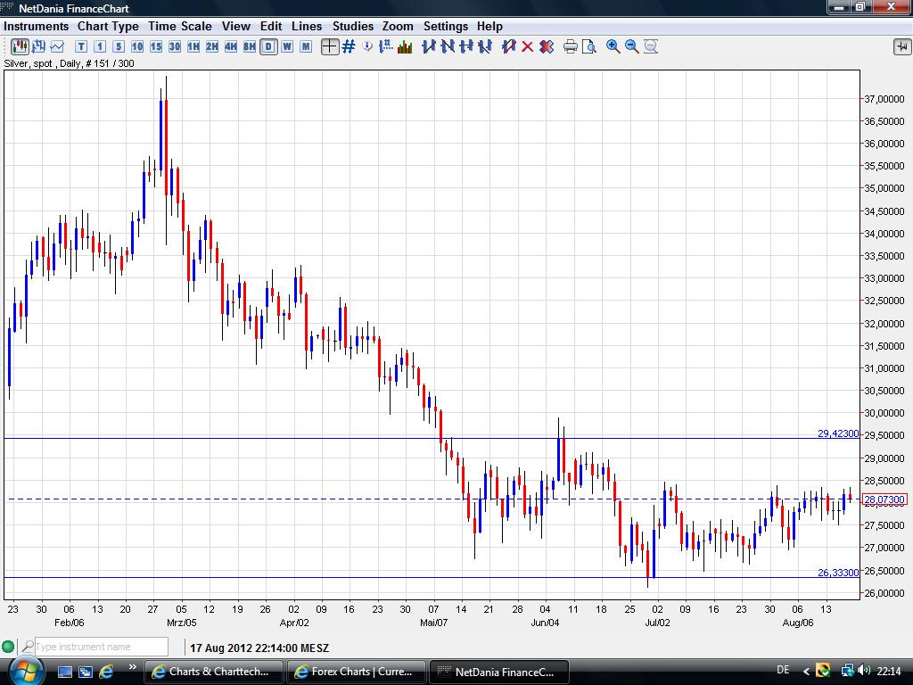
Task: Switch to line chart type icon
Action: pos(57,46)
